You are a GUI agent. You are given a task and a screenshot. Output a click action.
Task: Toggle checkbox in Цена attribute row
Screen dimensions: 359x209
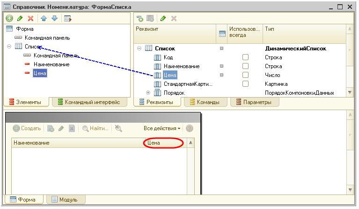click(x=245, y=75)
